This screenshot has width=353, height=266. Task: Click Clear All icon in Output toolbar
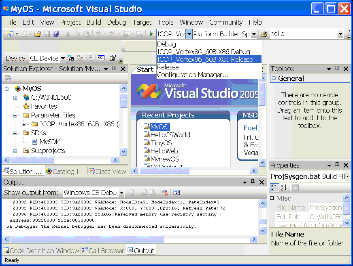165,193
